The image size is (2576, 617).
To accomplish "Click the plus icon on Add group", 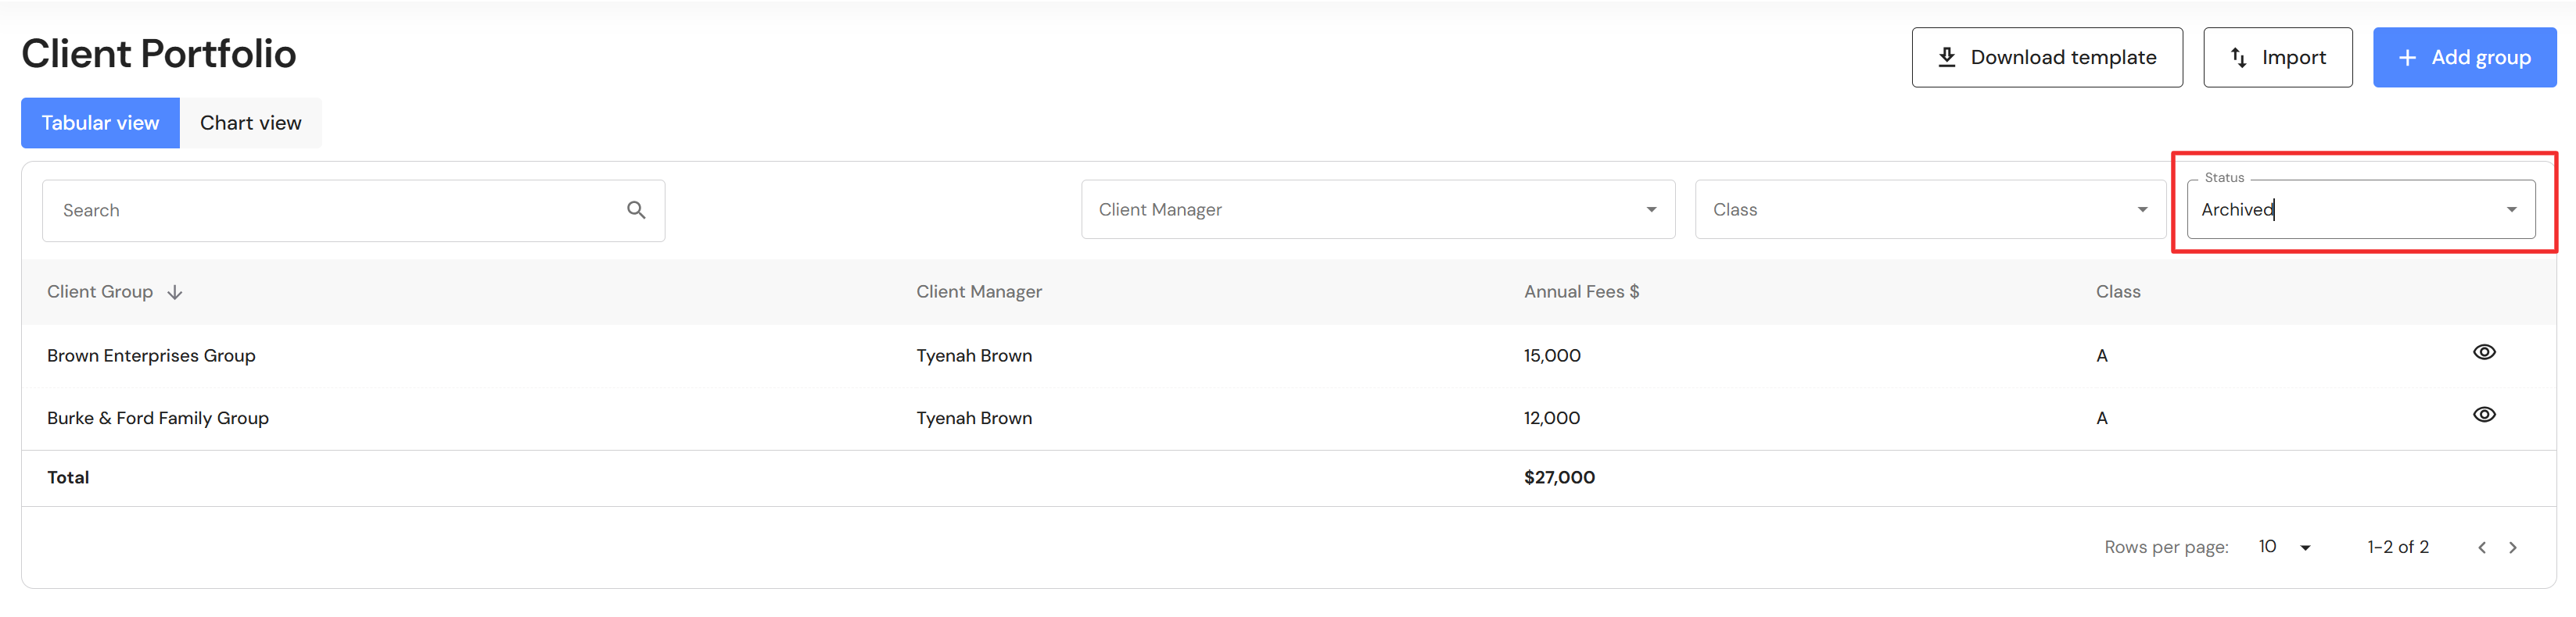I will click(x=2407, y=58).
